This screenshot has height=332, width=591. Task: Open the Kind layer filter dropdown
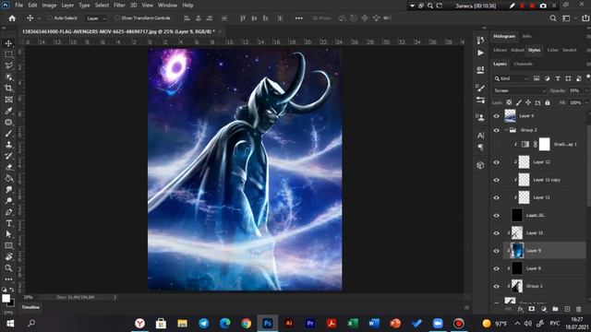(x=511, y=78)
